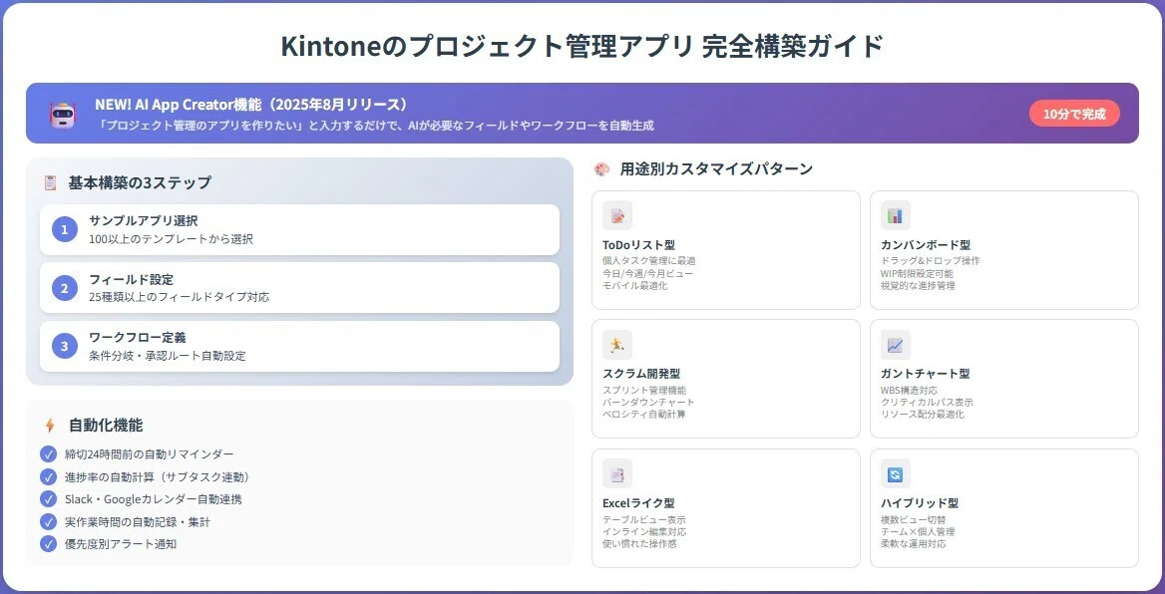This screenshot has width=1165, height=594.
Task: Click the text "クリティカルパス表示"
Action: [927, 402]
